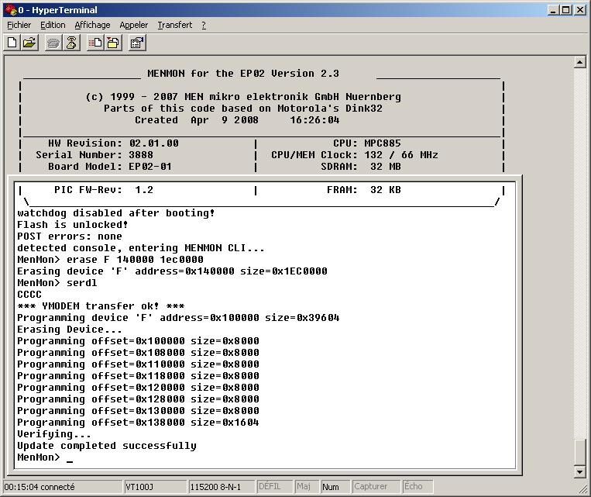Viewport: 591px width, 497px height.
Task: Open the Appeler menu
Action: tap(133, 25)
